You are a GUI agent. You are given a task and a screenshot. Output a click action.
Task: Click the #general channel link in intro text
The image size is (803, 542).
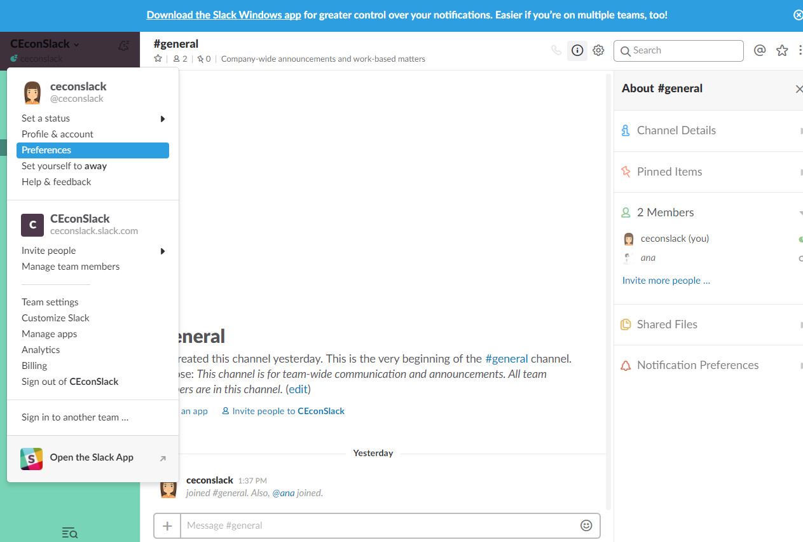click(x=507, y=359)
